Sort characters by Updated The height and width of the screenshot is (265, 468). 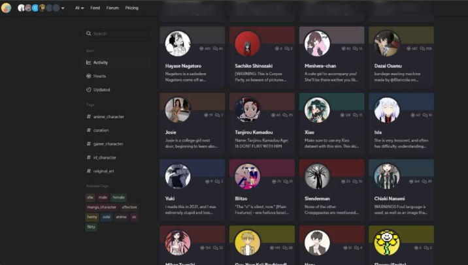point(101,90)
